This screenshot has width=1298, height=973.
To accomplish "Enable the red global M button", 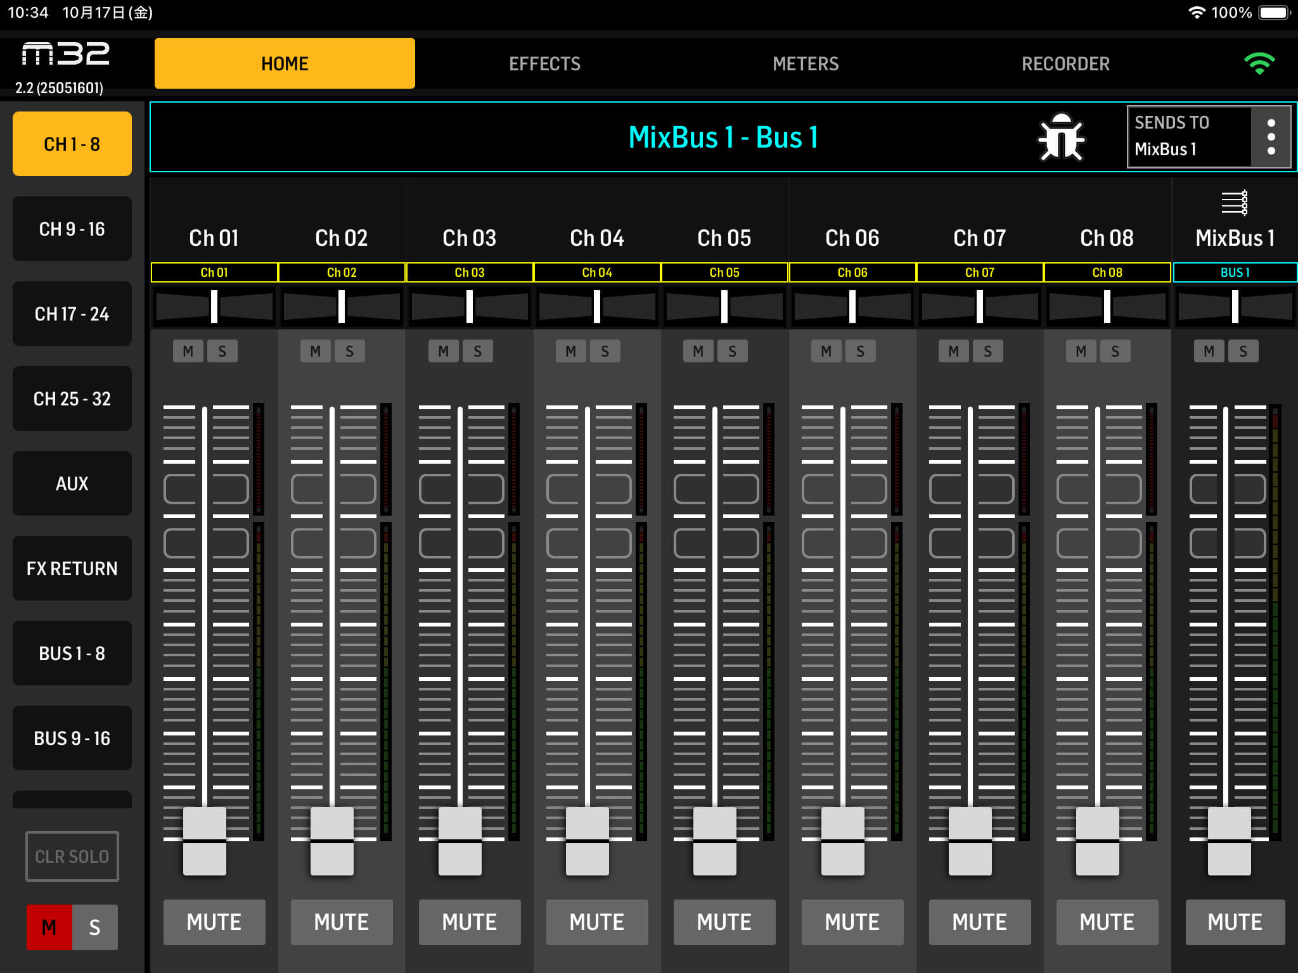I will [49, 927].
